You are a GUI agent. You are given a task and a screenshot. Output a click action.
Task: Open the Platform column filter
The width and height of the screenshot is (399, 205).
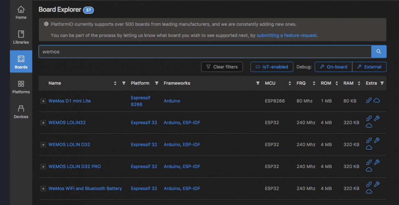coord(157,83)
